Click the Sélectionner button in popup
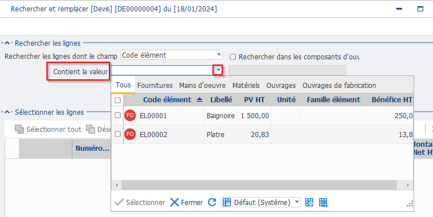This screenshot has height=217, width=433. tap(140, 202)
